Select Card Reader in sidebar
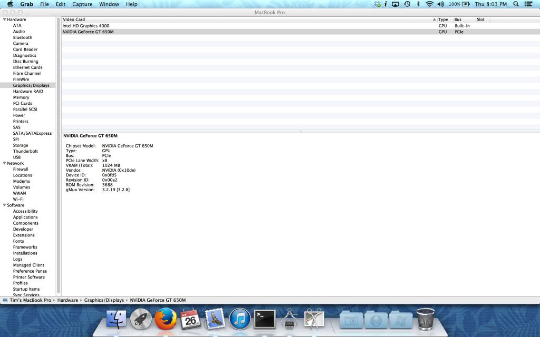Image resolution: width=540 pixels, height=337 pixels. pyautogui.click(x=25, y=49)
